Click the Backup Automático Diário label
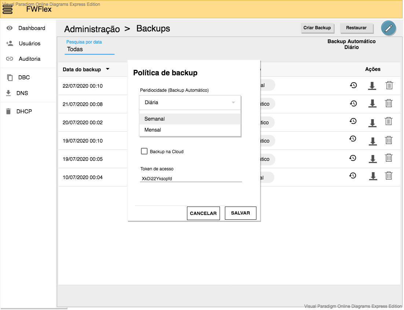 coord(352,44)
